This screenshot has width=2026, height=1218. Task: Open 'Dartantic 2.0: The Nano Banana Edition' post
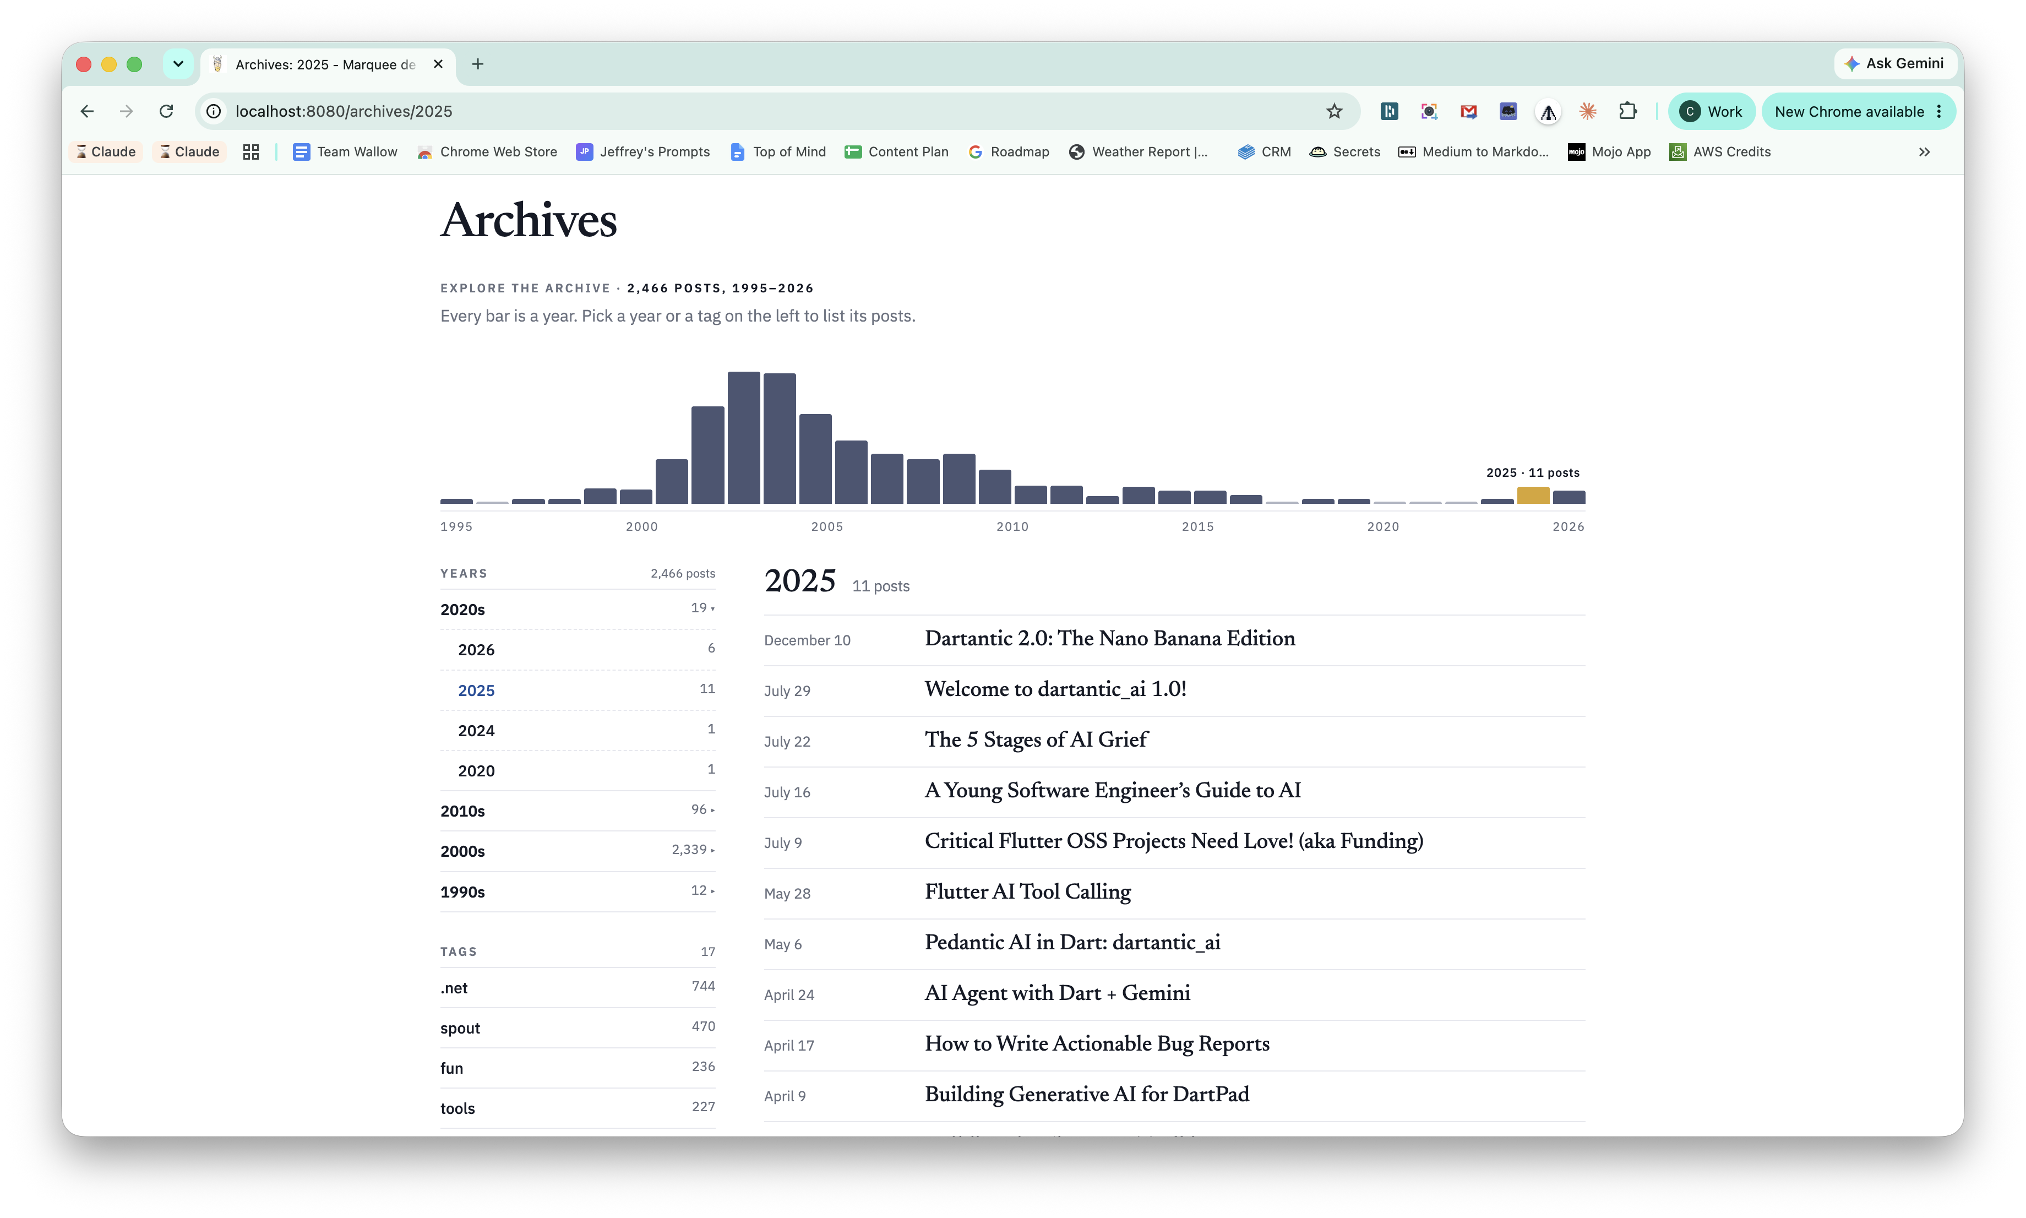(1109, 639)
